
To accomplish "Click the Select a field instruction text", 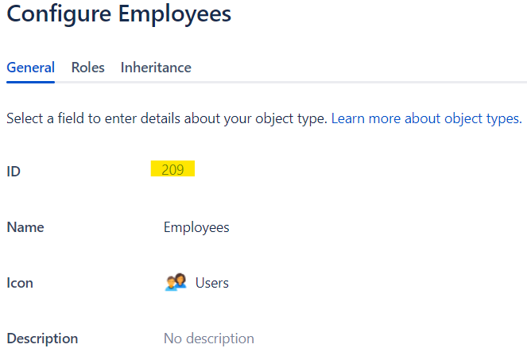I will 167,118.
